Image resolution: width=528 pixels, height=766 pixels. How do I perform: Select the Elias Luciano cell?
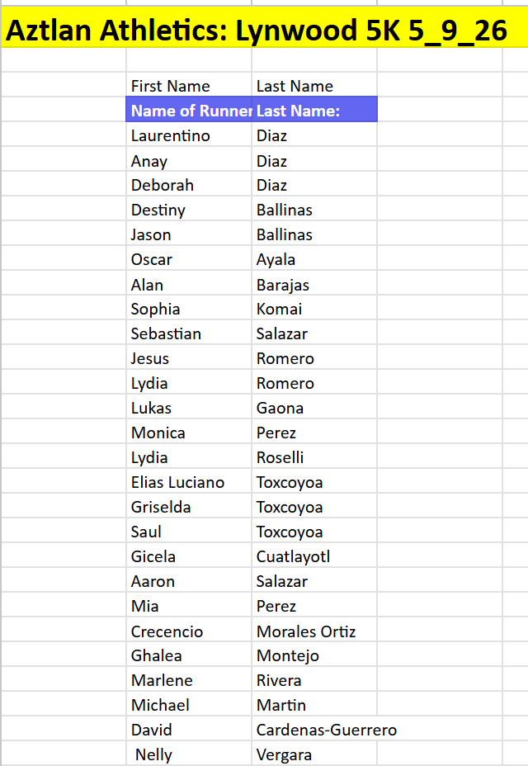coord(189,481)
